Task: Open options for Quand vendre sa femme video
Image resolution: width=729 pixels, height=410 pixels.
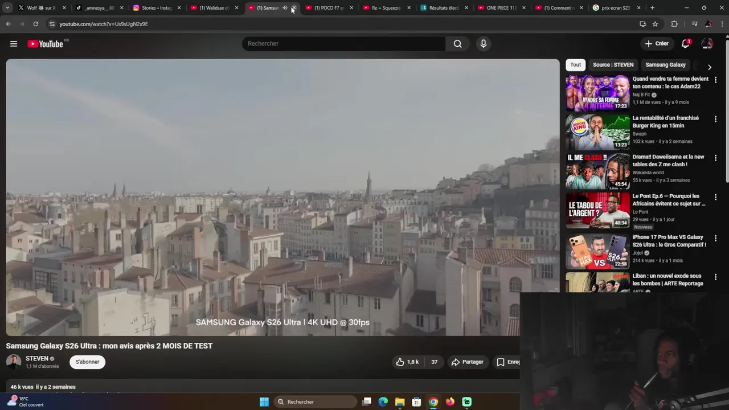Action: (x=716, y=80)
